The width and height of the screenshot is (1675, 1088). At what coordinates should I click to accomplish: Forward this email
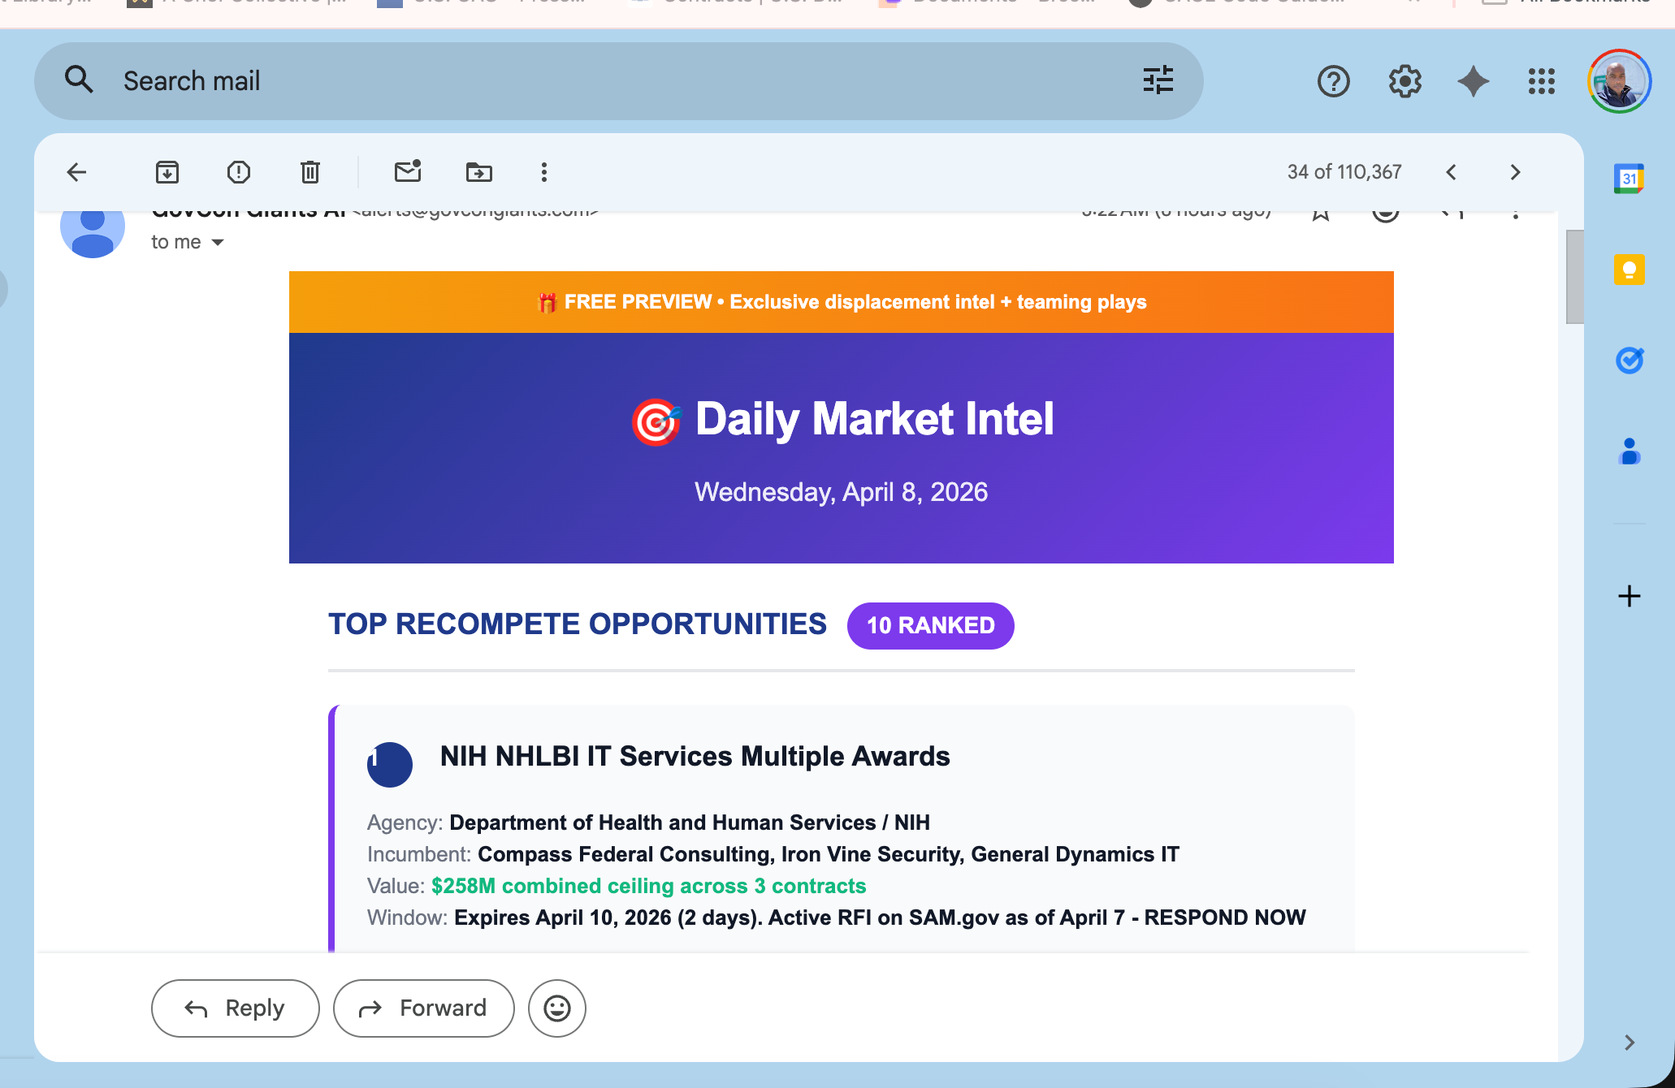click(x=424, y=1008)
